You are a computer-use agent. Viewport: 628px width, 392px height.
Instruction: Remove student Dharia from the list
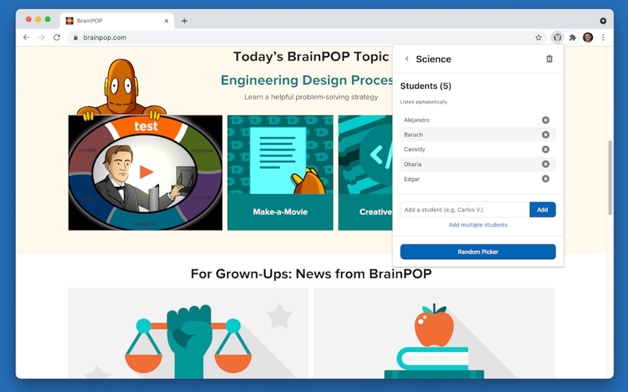tap(546, 164)
